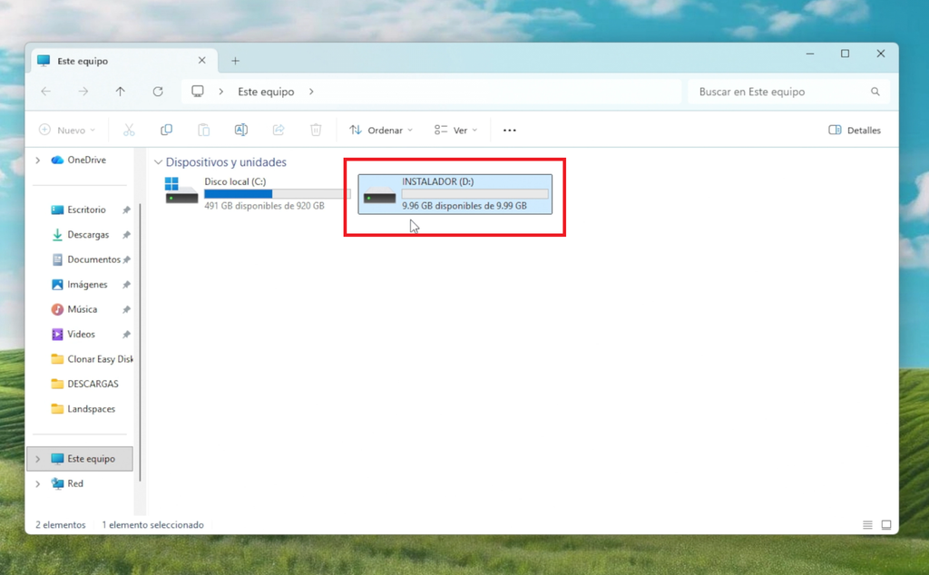Click the Disco local (C:) usage bar
The image size is (929, 575).
click(x=278, y=194)
